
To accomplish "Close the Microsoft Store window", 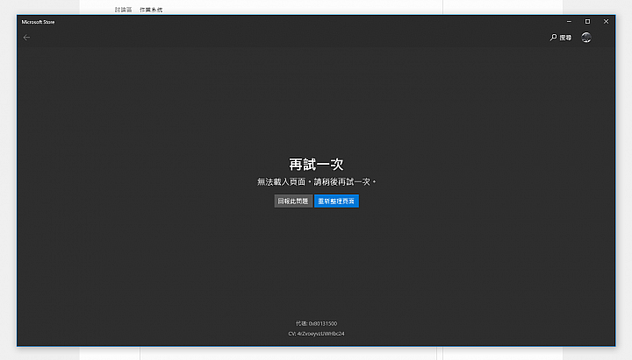I will click(606, 22).
